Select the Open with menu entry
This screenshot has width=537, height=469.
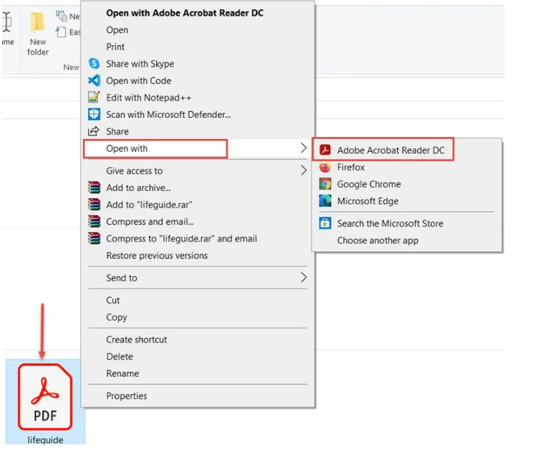[198, 148]
